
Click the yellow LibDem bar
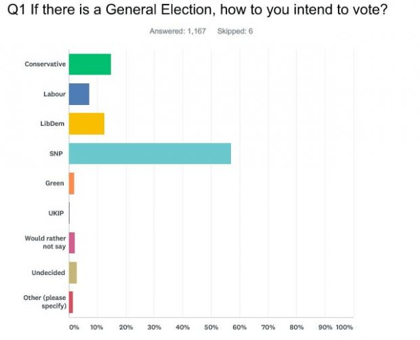point(87,124)
